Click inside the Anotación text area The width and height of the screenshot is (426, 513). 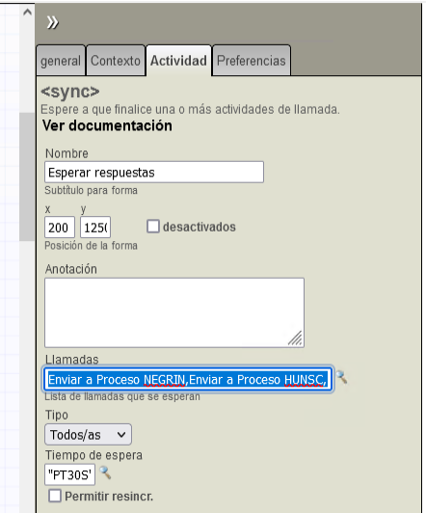pos(174,312)
